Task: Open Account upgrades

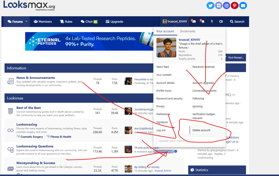Action: [x=203, y=83]
